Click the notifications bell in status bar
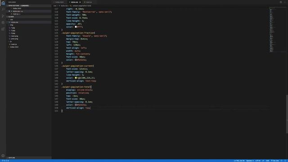Viewport: 288px width, 162px height. [x=285, y=161]
